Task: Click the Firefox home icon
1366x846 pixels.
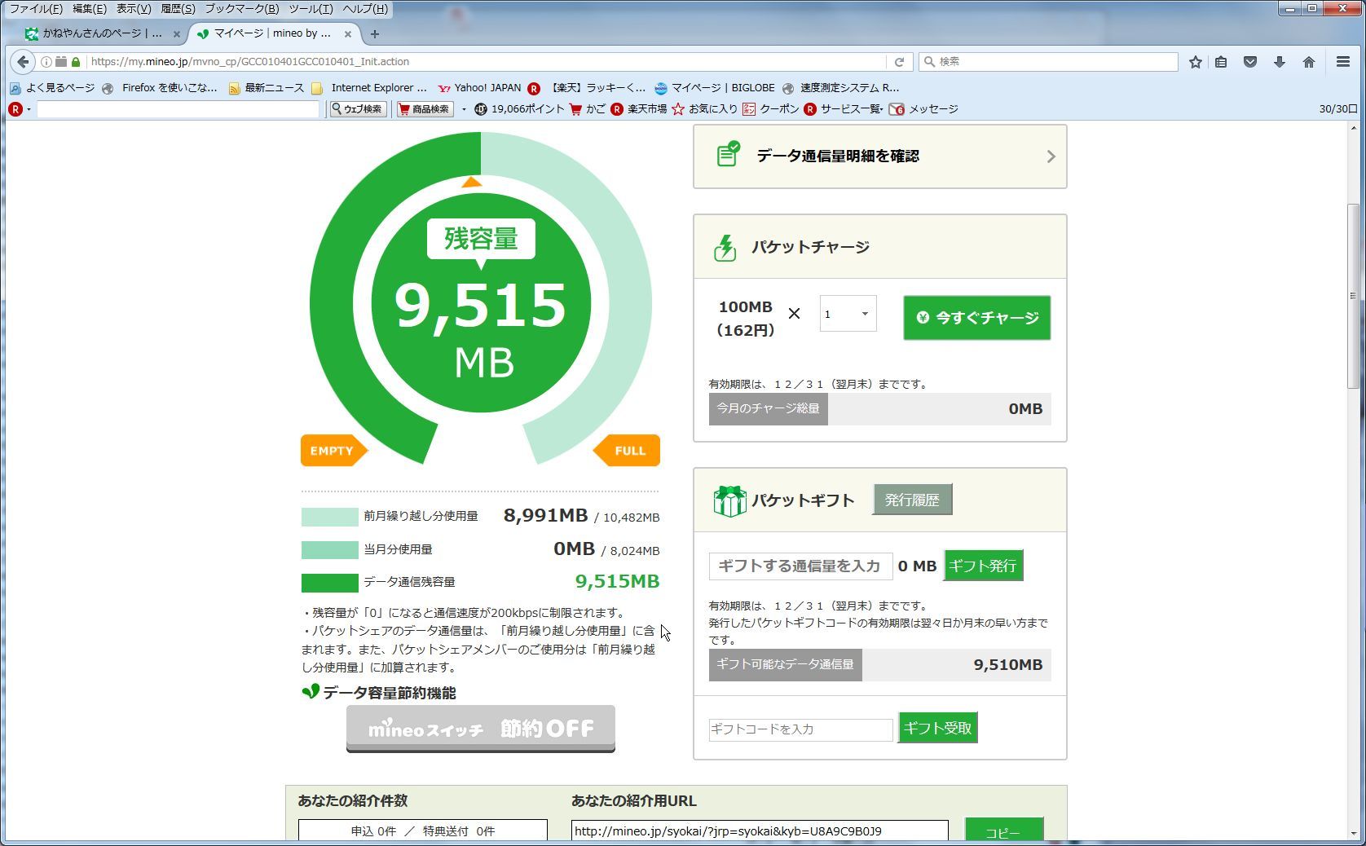Action: pyautogui.click(x=1308, y=62)
